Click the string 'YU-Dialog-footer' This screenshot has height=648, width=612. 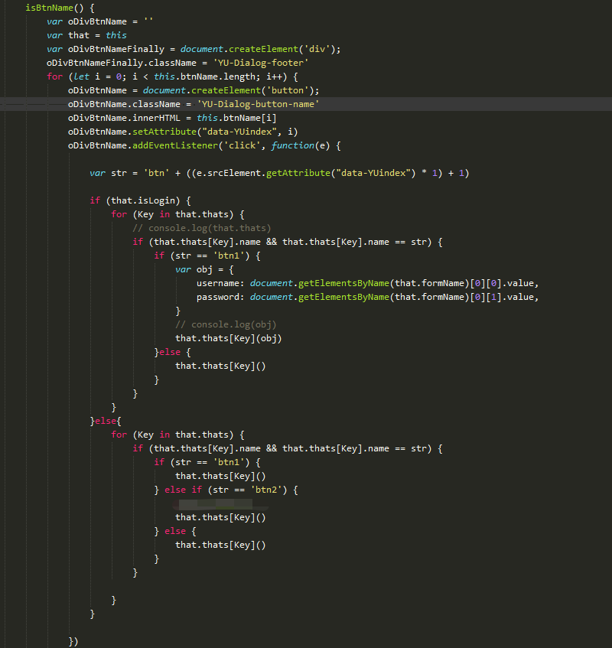pyautogui.click(x=261, y=63)
